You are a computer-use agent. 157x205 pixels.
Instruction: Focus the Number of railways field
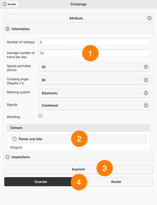point(94,42)
